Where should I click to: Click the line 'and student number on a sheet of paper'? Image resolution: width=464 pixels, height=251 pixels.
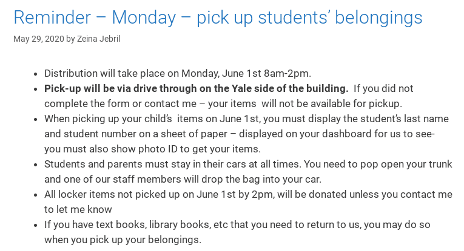pyautogui.click(x=240, y=134)
